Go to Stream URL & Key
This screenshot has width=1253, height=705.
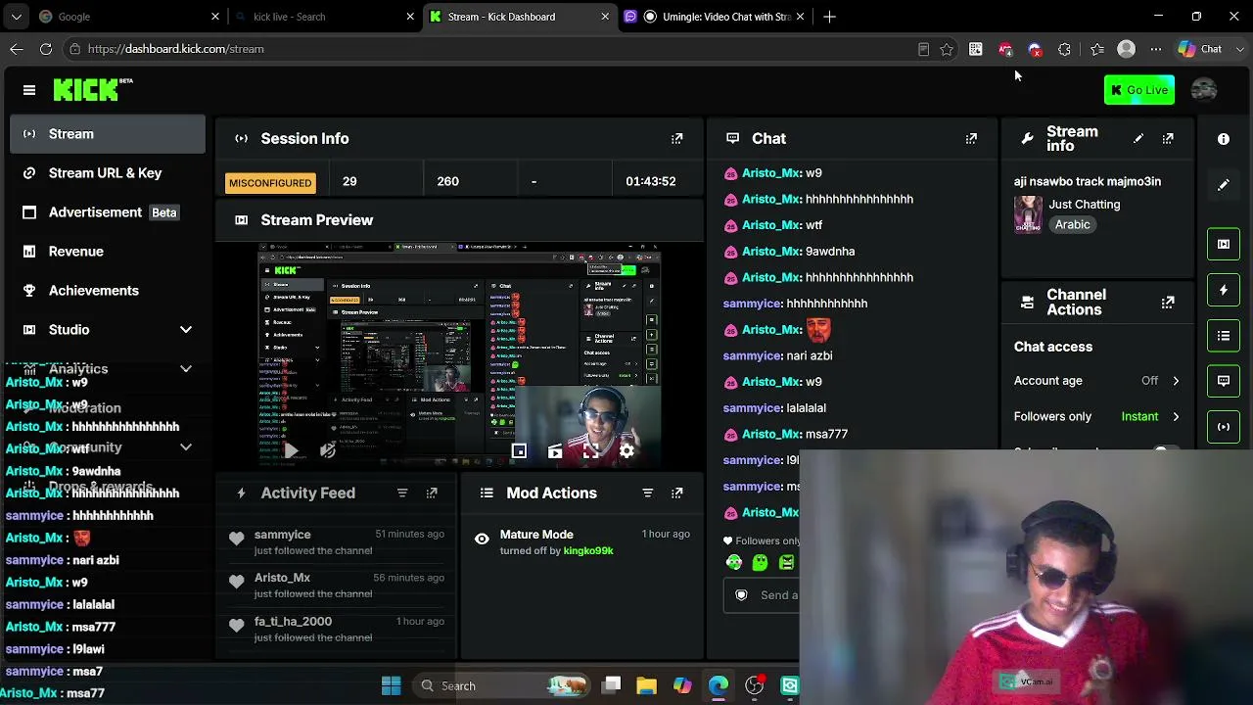tap(108, 173)
